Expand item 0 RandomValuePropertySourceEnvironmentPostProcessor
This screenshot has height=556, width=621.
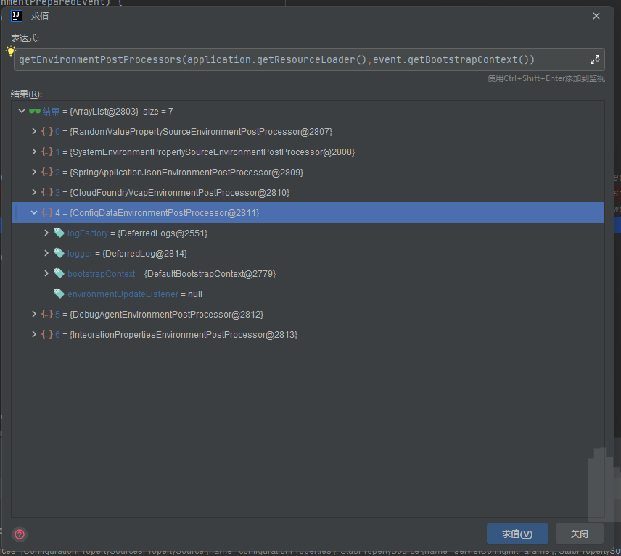point(33,131)
